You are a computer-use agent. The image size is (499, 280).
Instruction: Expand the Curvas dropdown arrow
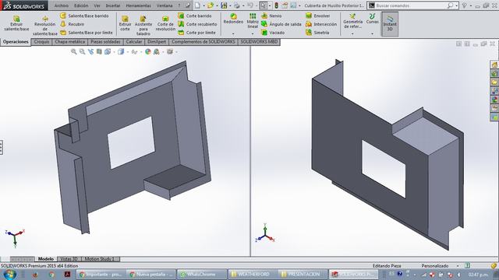point(372,33)
